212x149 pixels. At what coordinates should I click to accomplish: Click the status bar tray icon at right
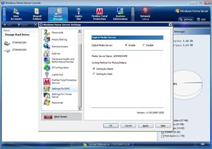coord(202,144)
